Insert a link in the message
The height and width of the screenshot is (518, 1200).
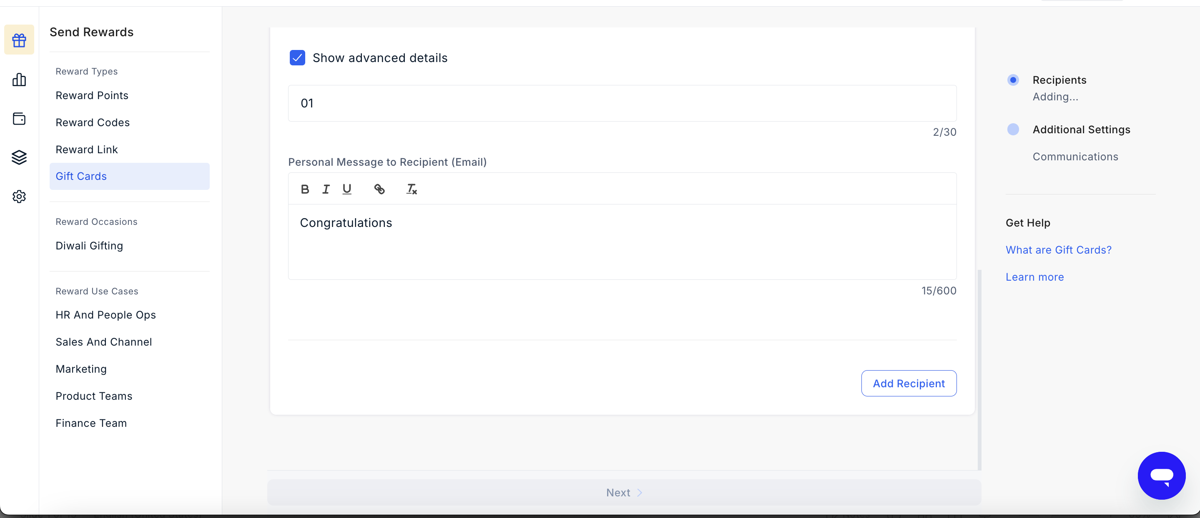379,189
